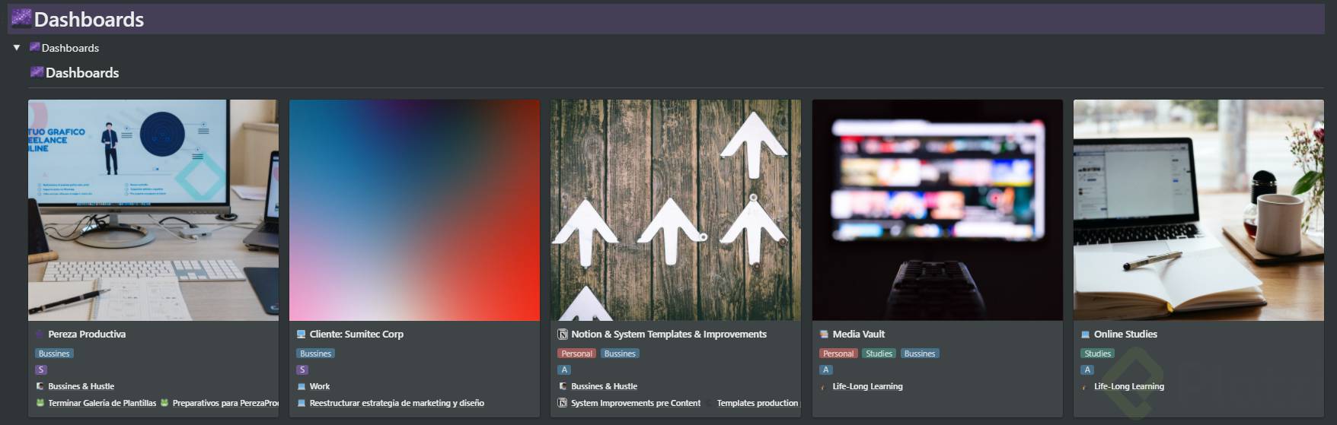Open Life-Long Learning on the Media Vault card

(x=868, y=386)
